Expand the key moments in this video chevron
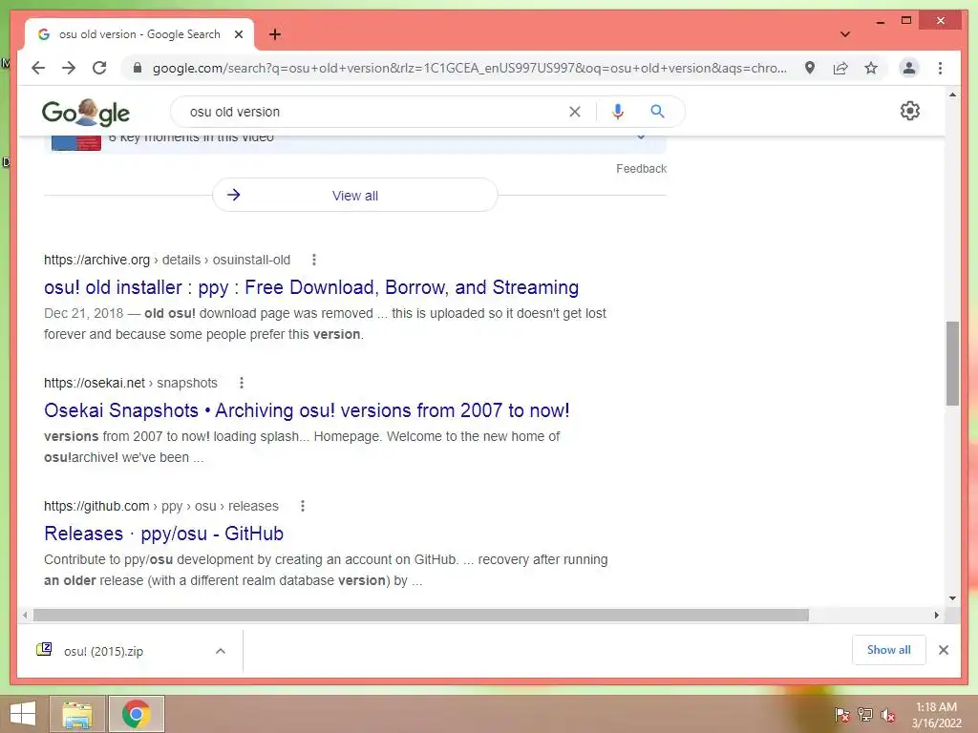 pos(641,137)
